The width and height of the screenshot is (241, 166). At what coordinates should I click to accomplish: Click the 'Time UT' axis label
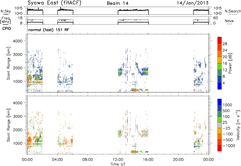tap(118, 164)
